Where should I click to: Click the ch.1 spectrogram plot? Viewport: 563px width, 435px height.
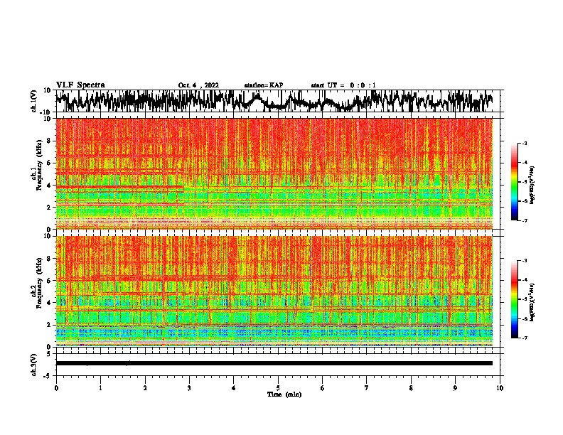click(x=274, y=173)
